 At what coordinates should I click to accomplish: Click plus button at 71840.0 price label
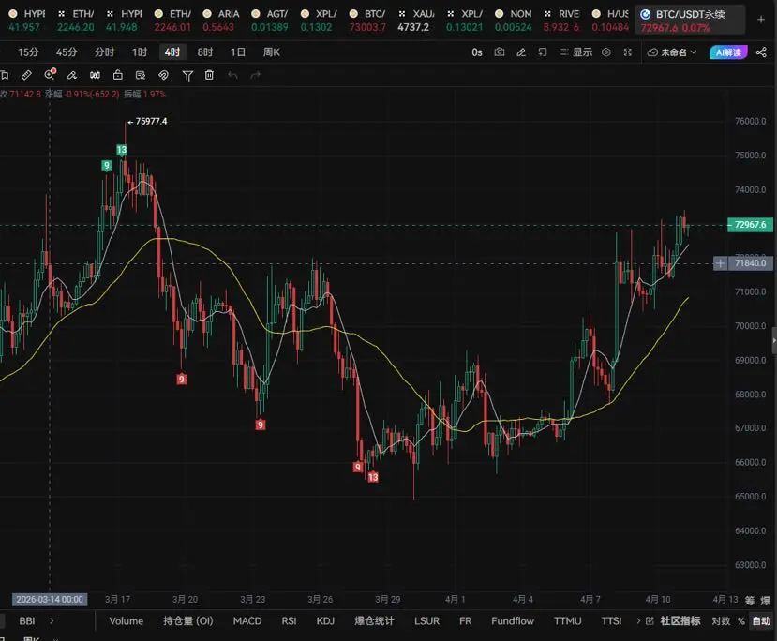[720, 263]
